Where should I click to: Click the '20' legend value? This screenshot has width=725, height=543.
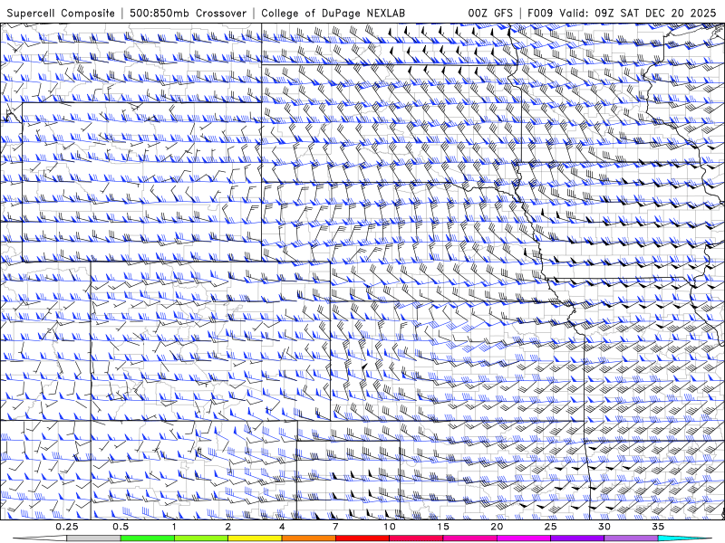point(497,527)
